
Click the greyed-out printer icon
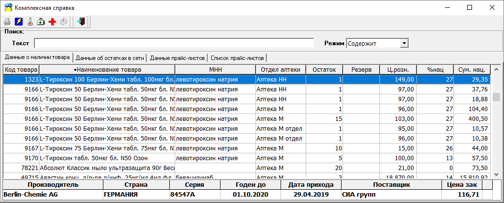[x=7, y=22]
